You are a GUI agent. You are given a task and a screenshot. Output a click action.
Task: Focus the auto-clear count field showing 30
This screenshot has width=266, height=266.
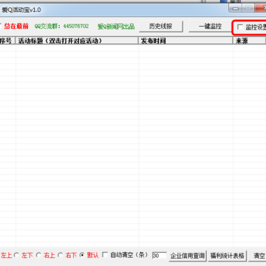[x=159, y=256]
